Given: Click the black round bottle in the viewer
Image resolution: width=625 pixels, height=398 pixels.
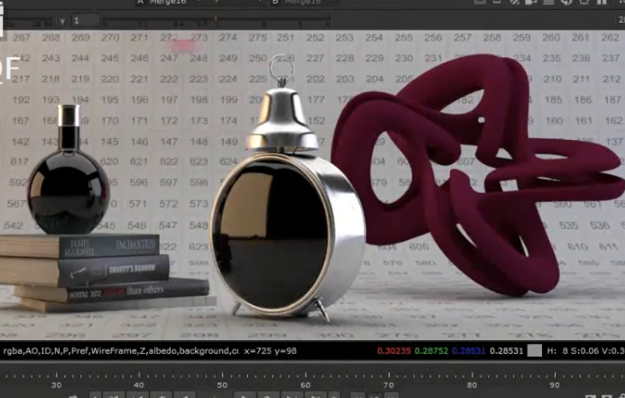Looking at the screenshot, I should pos(69,191).
